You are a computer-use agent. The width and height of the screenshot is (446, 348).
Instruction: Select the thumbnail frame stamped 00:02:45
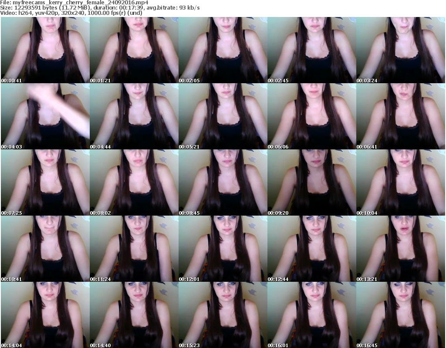[312, 50]
